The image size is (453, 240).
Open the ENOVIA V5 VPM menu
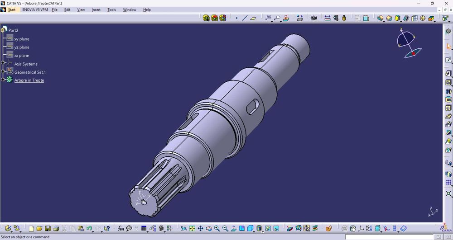pyautogui.click(x=35, y=10)
